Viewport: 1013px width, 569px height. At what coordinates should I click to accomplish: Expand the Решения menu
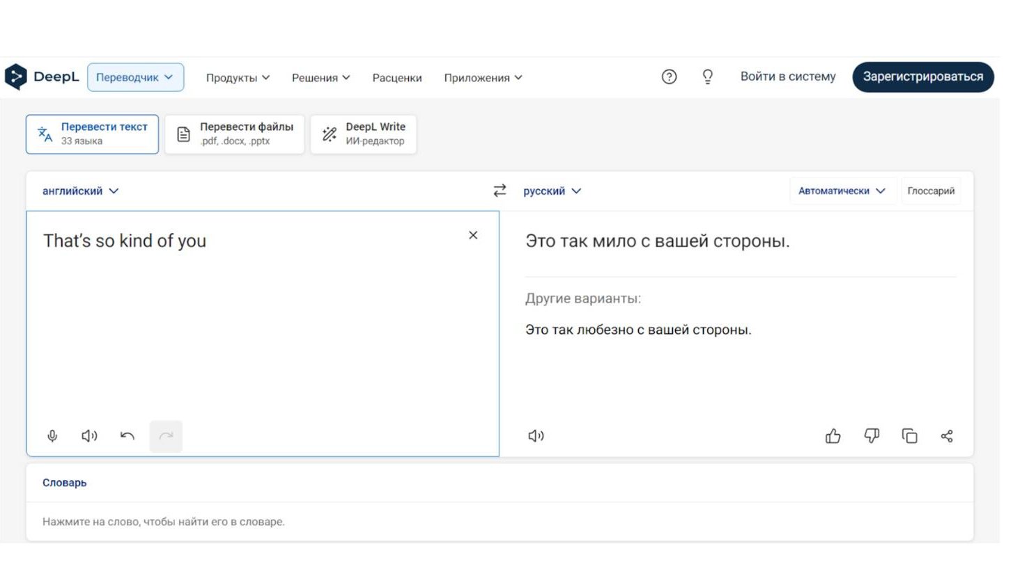(x=320, y=78)
